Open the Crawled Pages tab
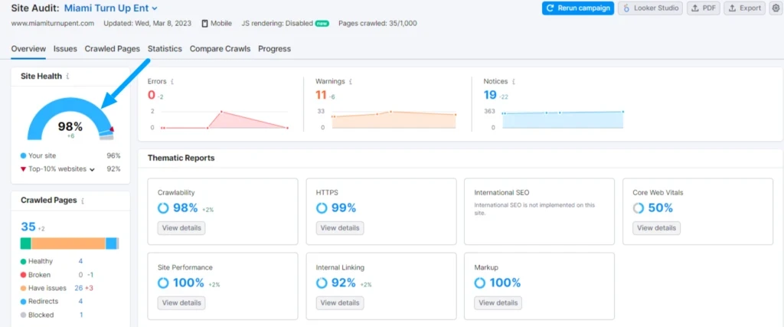Image resolution: width=784 pixels, height=327 pixels. pos(113,49)
